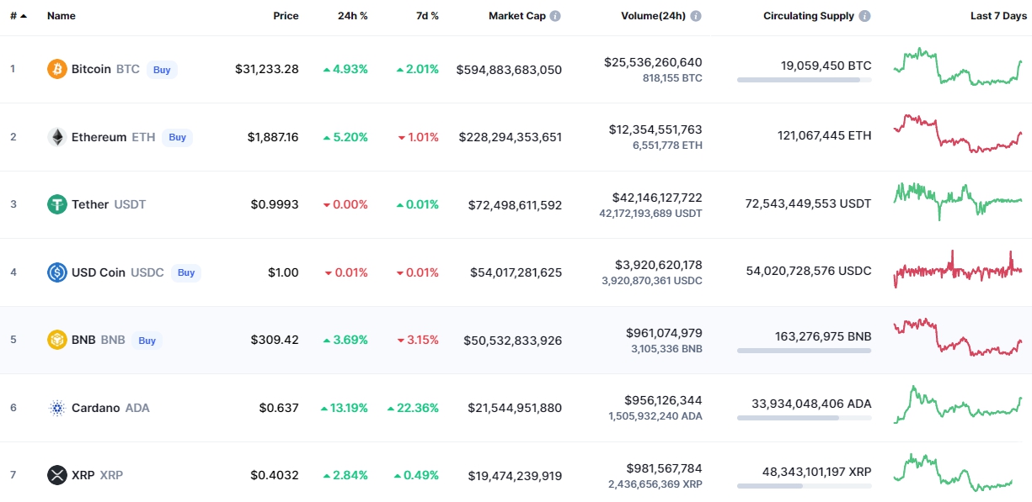Open Tether 7-day sparkline chart
Screen dimensions: 1032x502
(958, 202)
